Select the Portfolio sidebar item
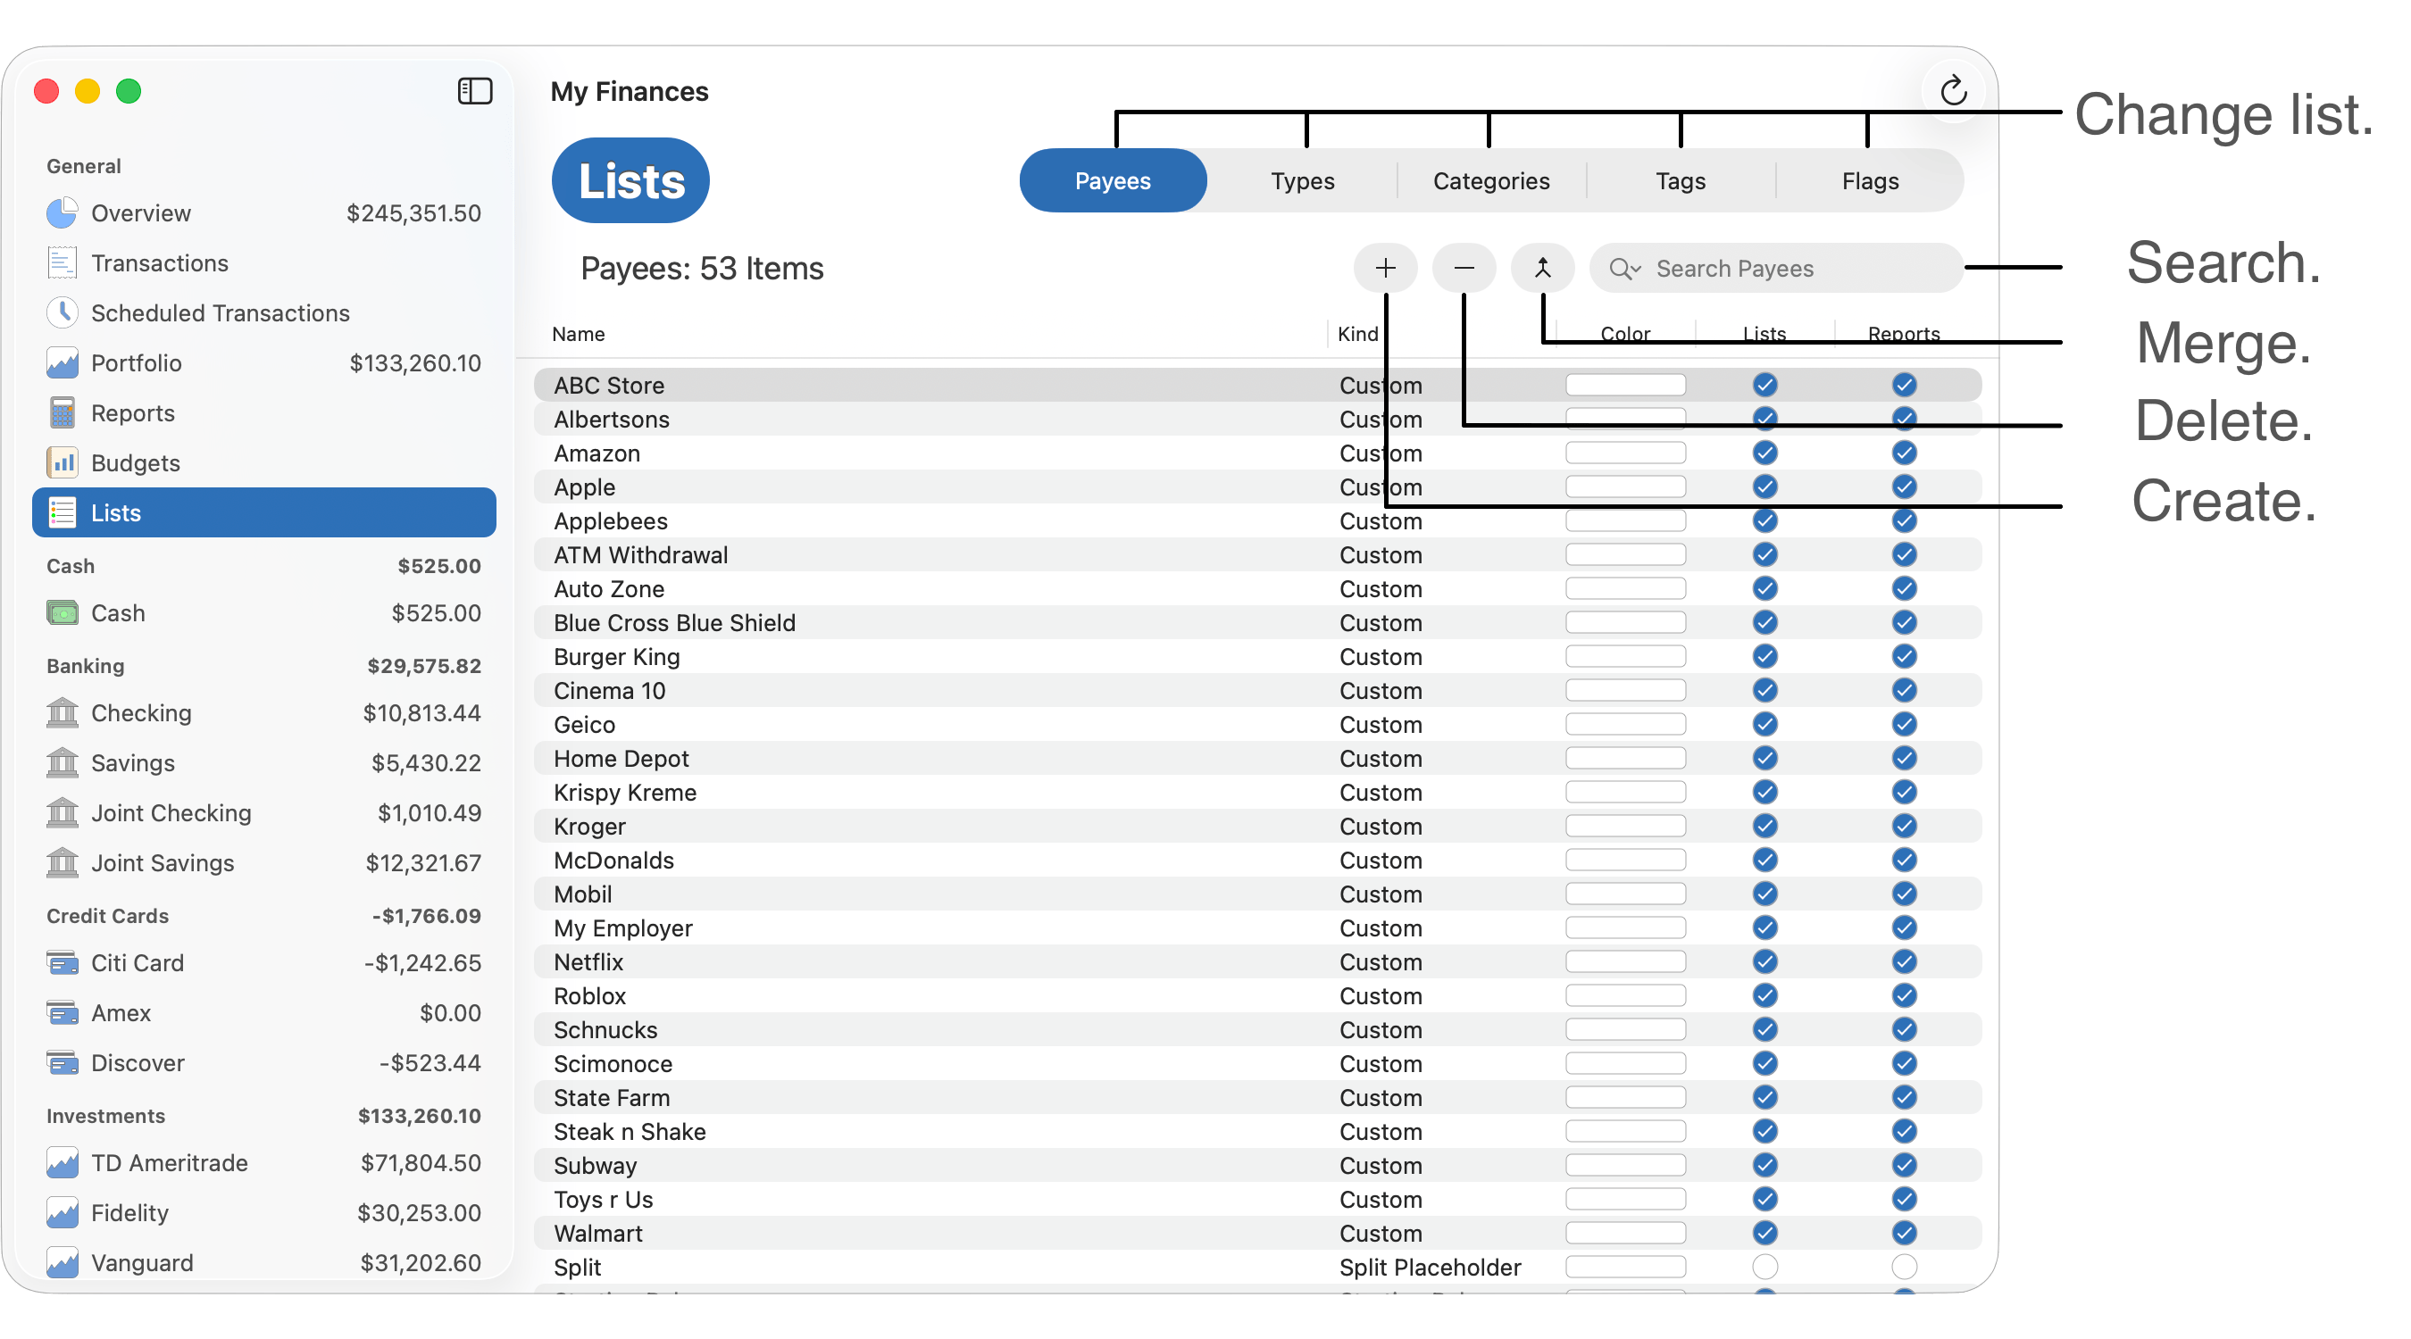 click(x=136, y=363)
